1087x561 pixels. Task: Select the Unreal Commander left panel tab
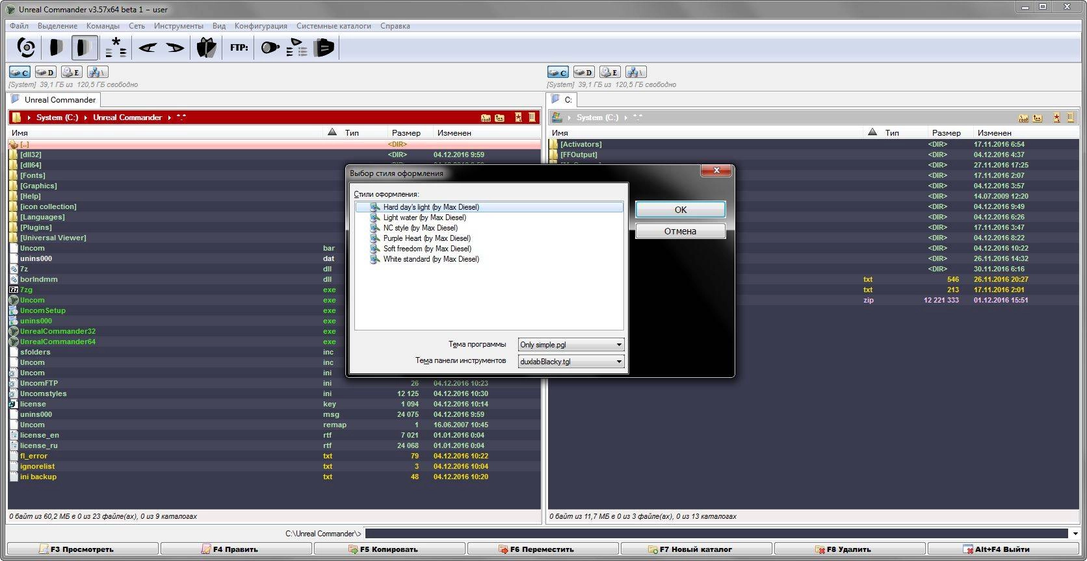pos(54,100)
